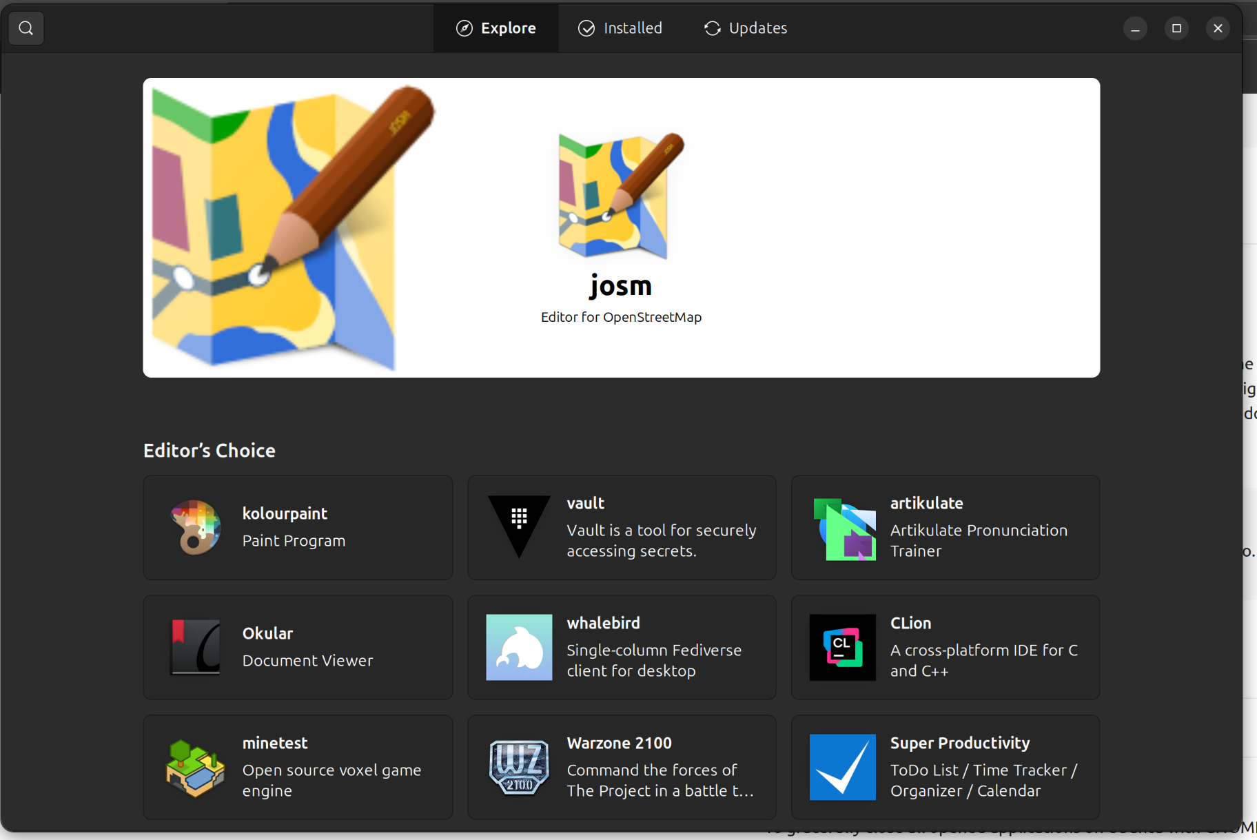Click the search magnifier icon
This screenshot has width=1257, height=840.
coord(26,28)
